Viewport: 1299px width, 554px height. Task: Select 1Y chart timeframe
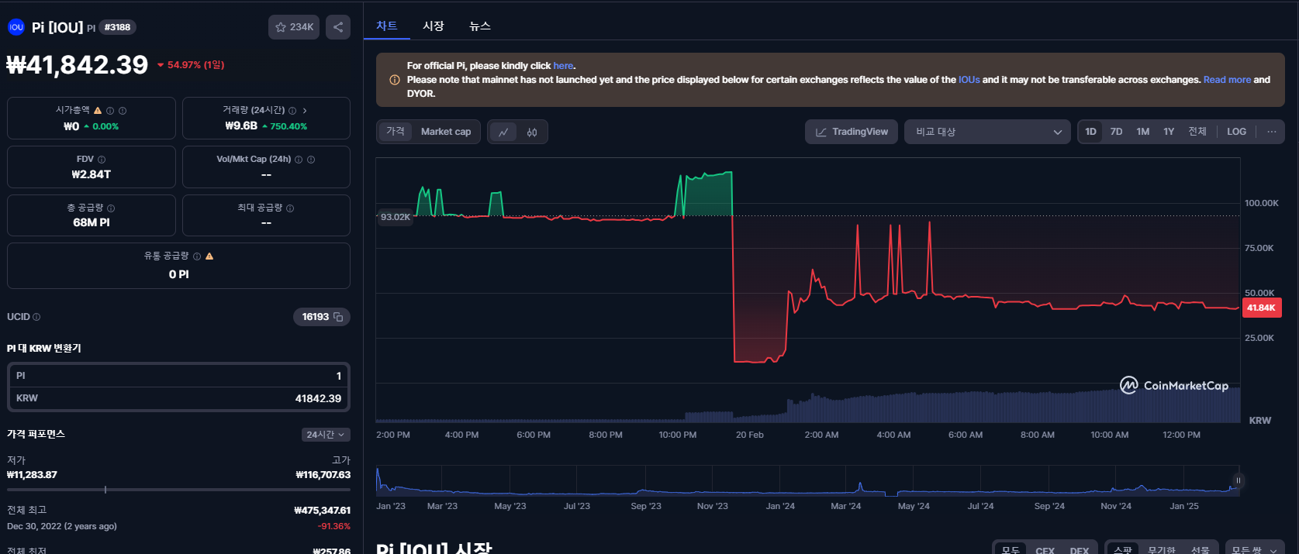pos(1169,132)
